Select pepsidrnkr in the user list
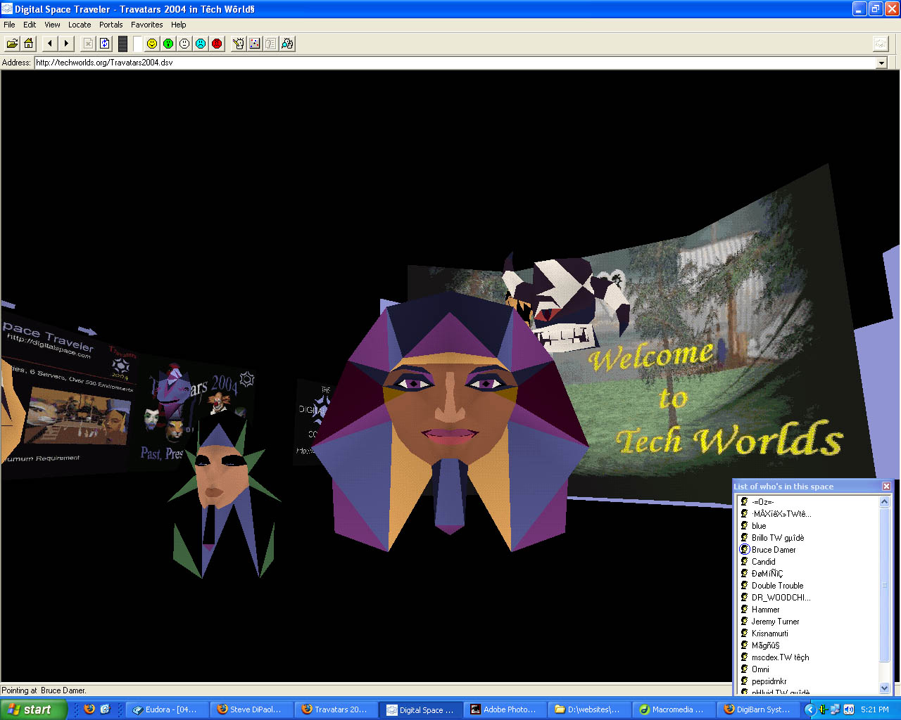This screenshot has height=720, width=901. (769, 681)
